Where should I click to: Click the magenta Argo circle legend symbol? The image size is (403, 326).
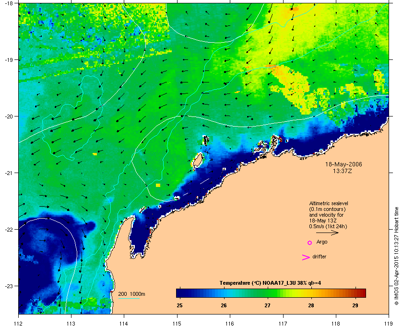click(x=310, y=243)
